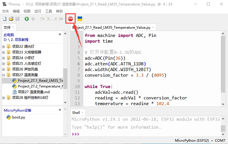Open the MicroPython设备 panel options menu
This screenshot has height=144, width=228.
click(60, 110)
